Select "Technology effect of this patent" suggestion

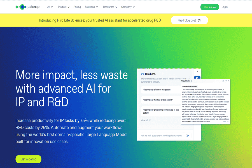(161, 90)
